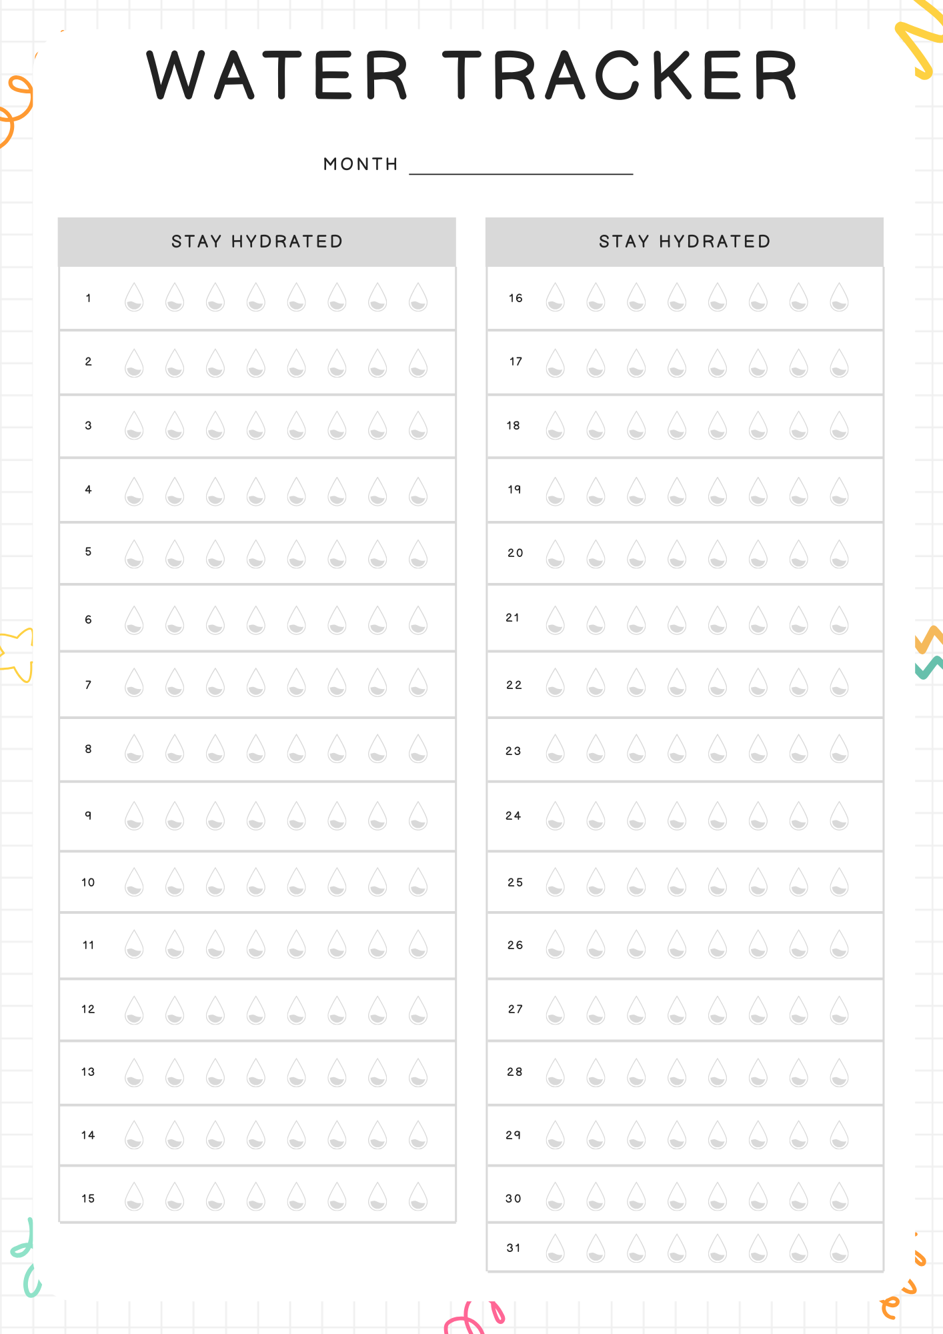943x1334 pixels.
Task: Click the last water drop for day 15
Action: pyautogui.click(x=418, y=1197)
